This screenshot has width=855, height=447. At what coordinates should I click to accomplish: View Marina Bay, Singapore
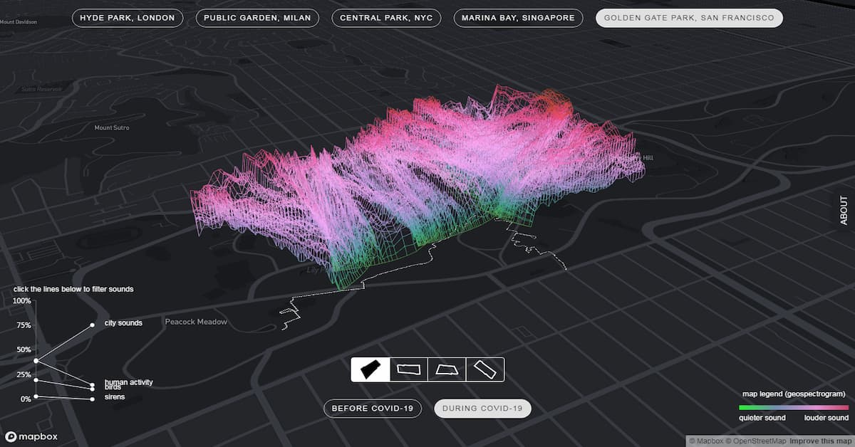tap(518, 18)
